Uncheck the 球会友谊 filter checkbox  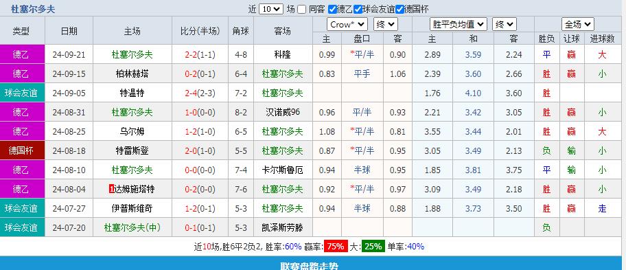[358, 9]
